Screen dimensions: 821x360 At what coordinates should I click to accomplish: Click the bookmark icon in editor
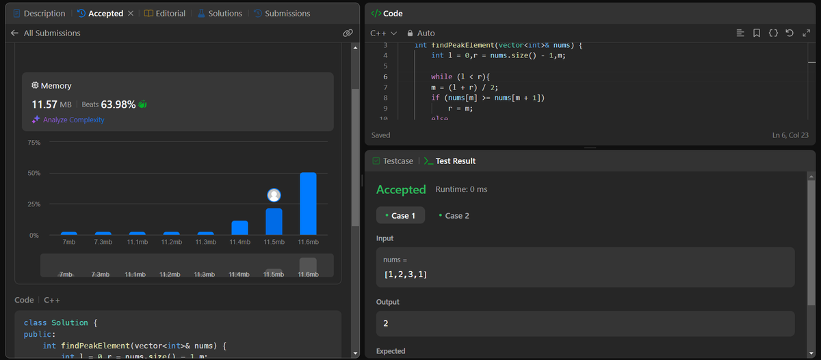[x=756, y=33]
